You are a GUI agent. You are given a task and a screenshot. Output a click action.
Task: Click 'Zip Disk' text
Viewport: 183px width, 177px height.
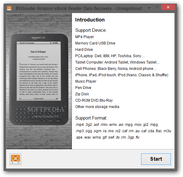click(82, 94)
